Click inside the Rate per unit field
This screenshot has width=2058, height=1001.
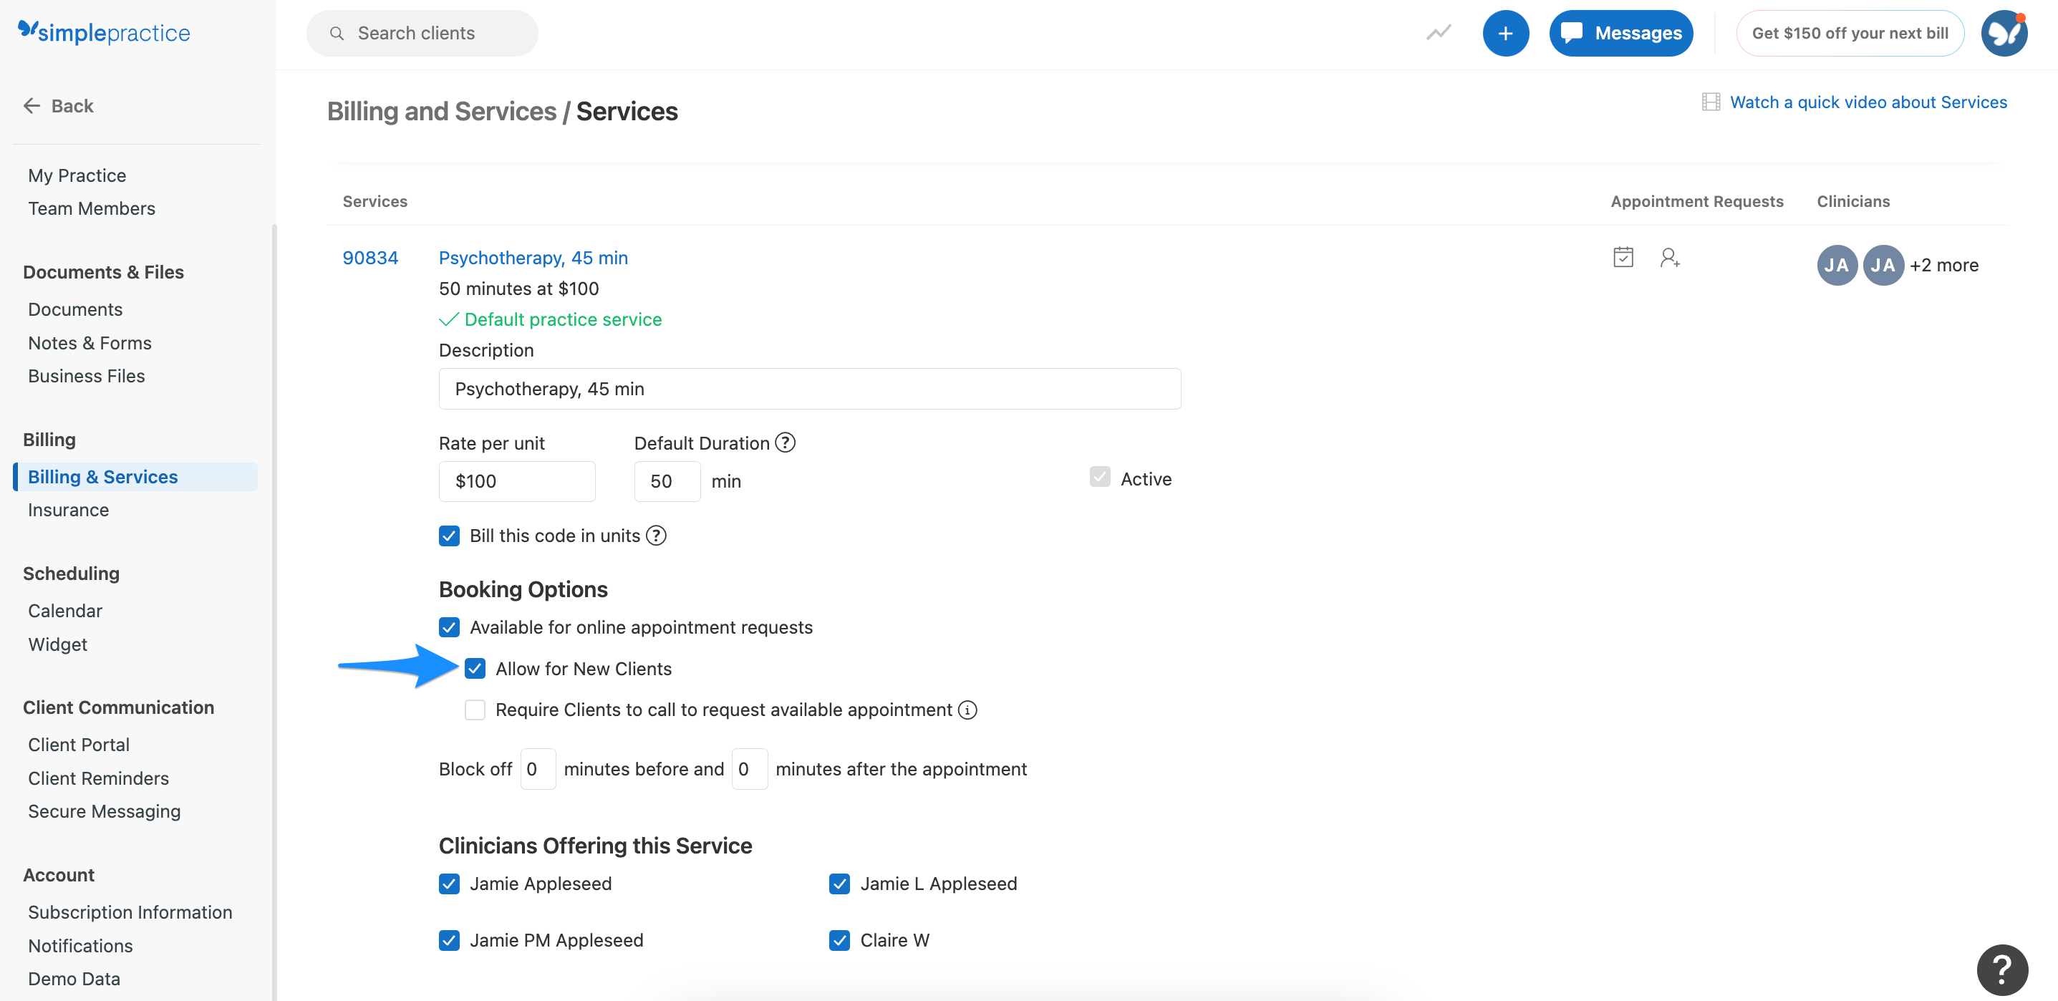click(x=516, y=481)
